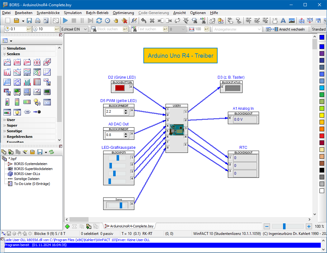The image size is (327, 253).
Task: Expand the User block category
Action: pyautogui.click(x=29, y=120)
